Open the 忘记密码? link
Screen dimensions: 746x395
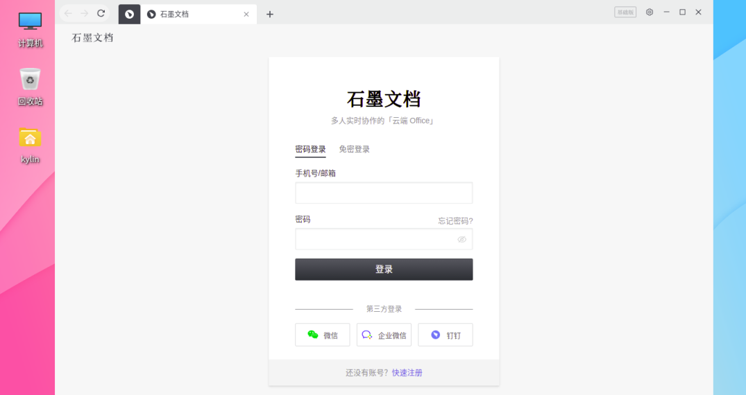coord(455,221)
